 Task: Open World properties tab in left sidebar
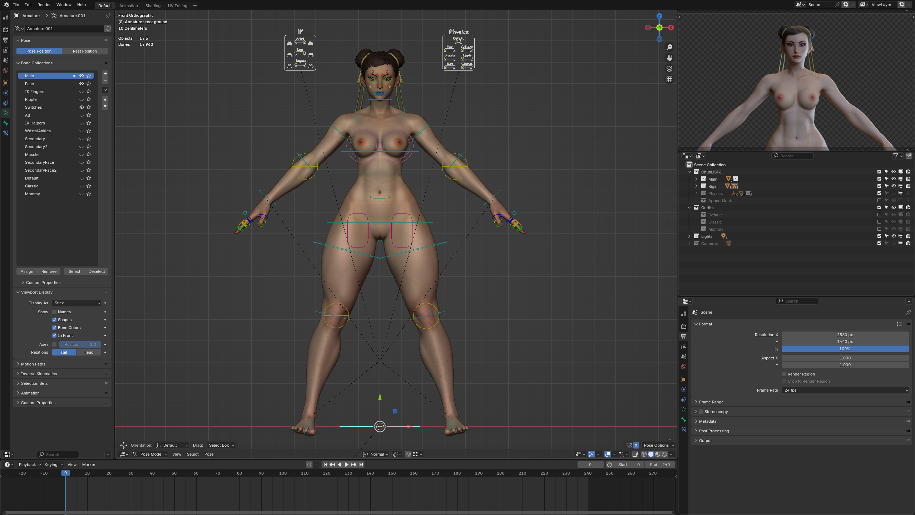(6, 70)
